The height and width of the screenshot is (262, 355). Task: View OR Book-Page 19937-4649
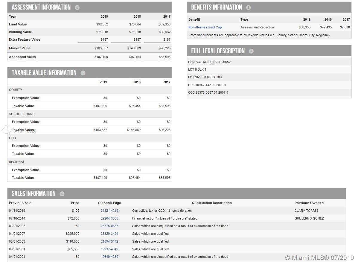click(x=109, y=249)
